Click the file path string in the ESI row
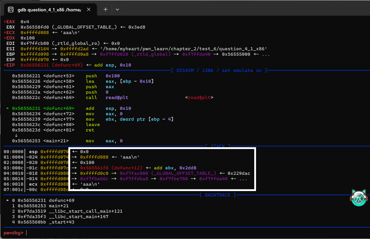This screenshot has width=370, height=239. point(184,49)
